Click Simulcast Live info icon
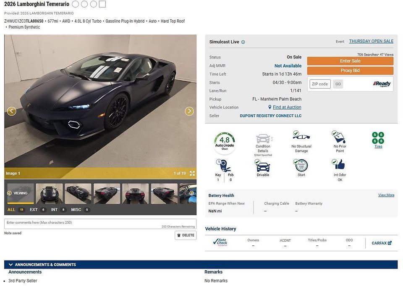Screen dimensions: 403x290 click(243, 42)
